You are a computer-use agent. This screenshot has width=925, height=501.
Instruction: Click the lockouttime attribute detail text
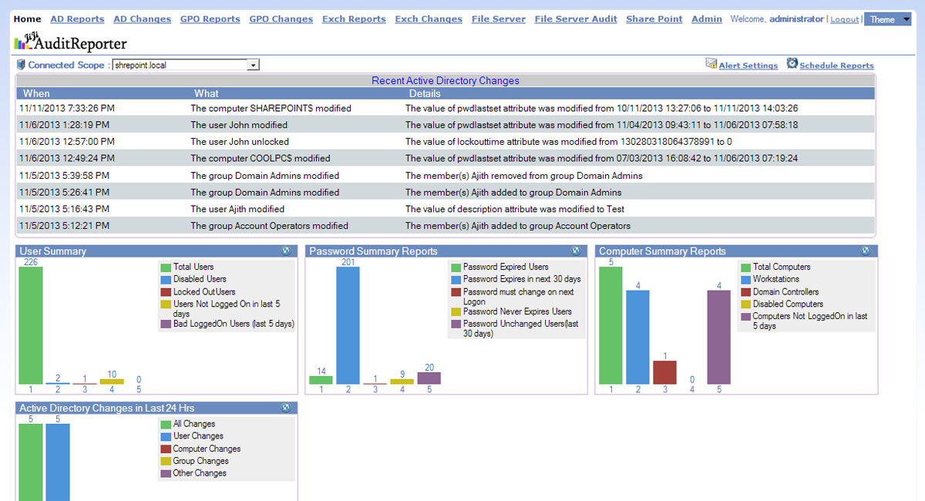point(569,142)
